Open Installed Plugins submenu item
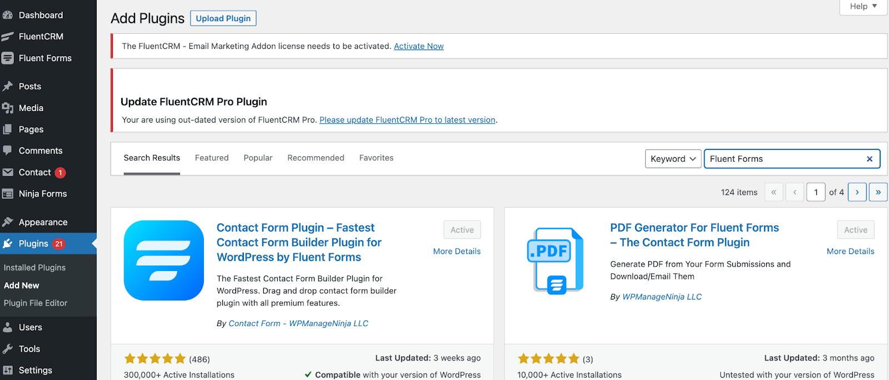Screen dimensions: 889x380 click(x=34, y=268)
